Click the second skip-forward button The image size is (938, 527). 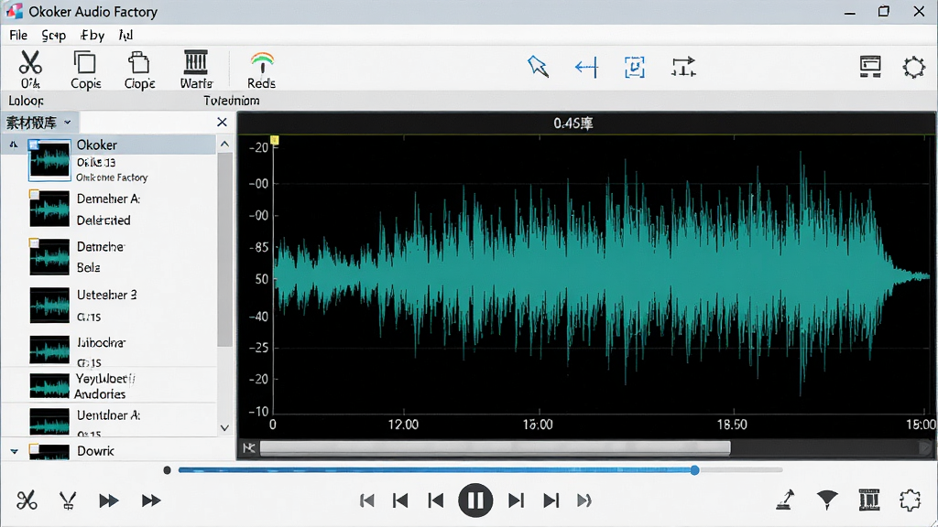551,500
